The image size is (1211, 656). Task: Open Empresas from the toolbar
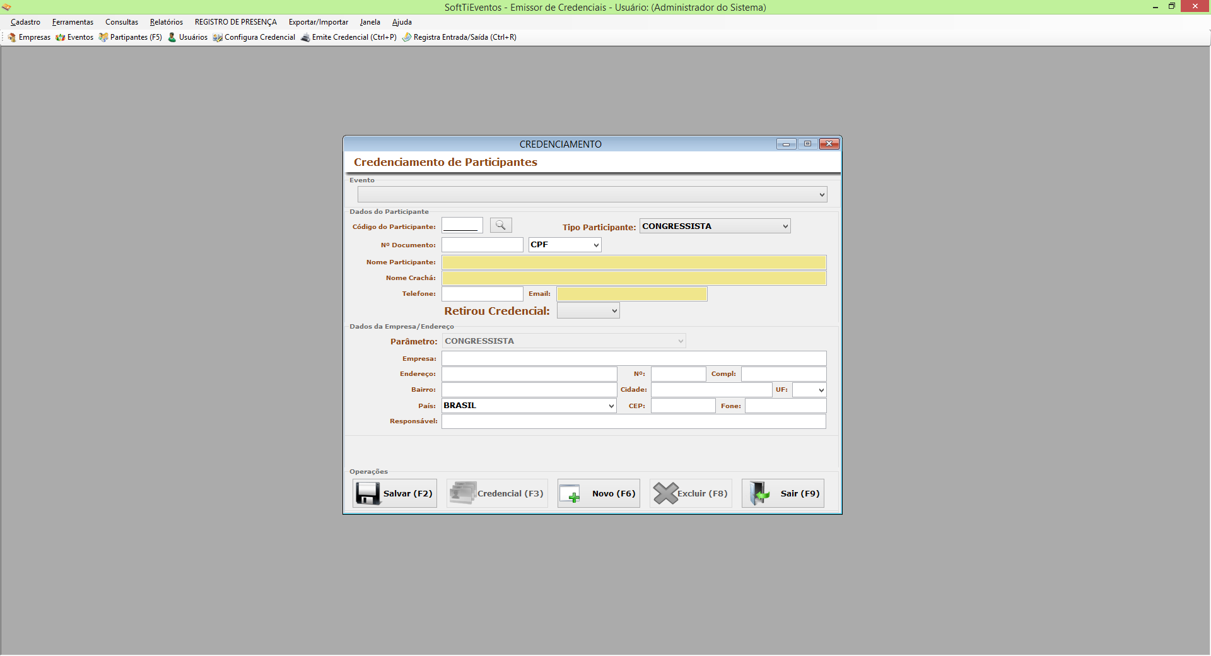(x=29, y=37)
